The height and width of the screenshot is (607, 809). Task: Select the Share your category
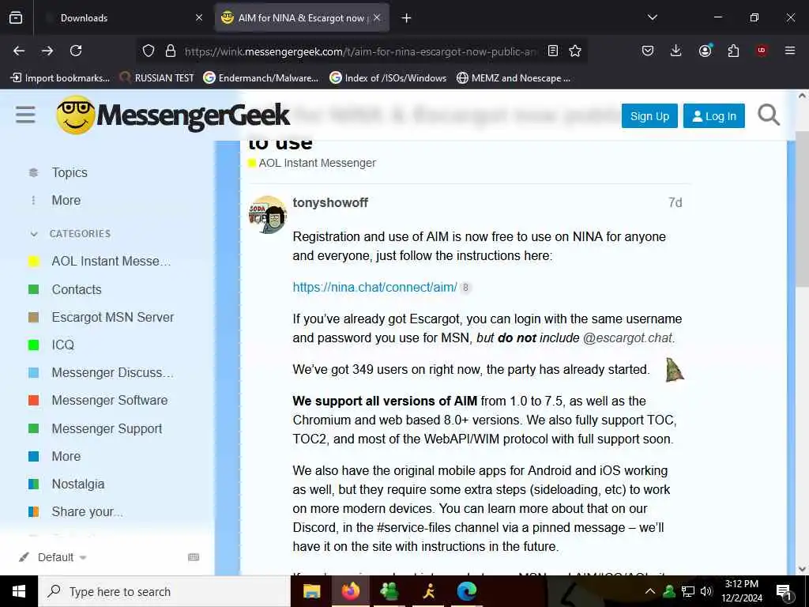coord(76,512)
